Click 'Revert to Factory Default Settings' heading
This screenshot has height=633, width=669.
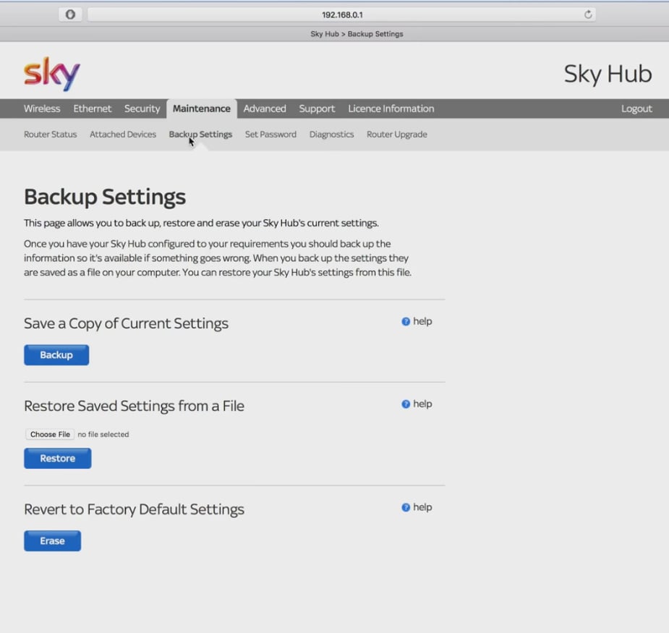pyautogui.click(x=134, y=509)
